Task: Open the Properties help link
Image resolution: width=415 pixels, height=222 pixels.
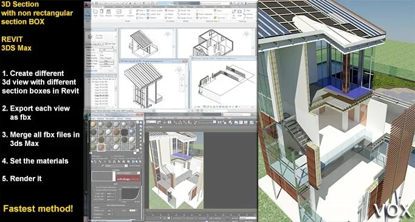Action: (x=91, y=71)
